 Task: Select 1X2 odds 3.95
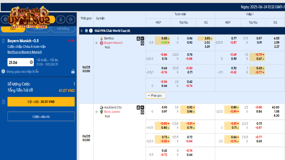(207, 38)
